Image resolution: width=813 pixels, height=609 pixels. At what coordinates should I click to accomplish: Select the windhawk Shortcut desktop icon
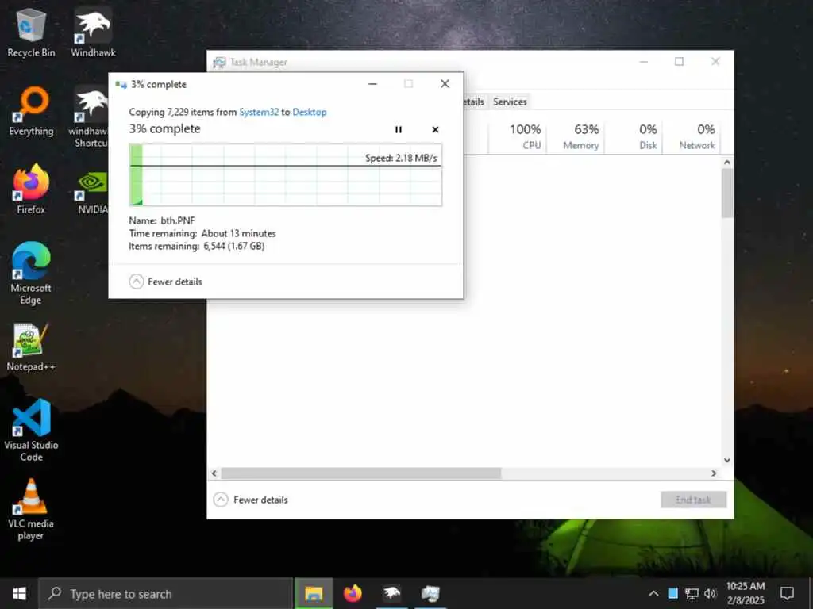click(x=89, y=117)
